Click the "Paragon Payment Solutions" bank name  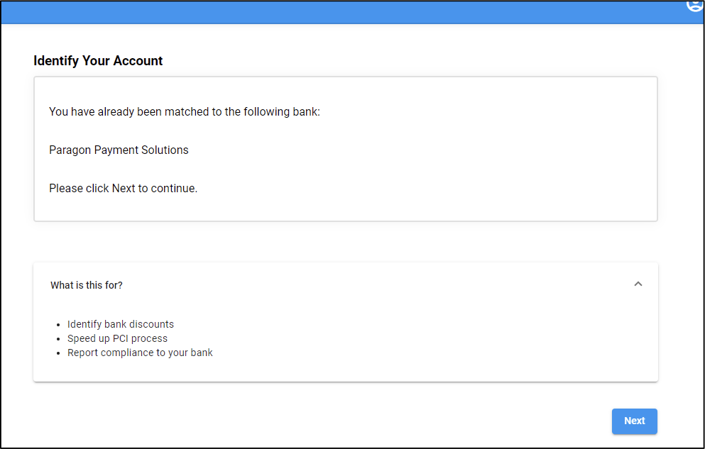(x=119, y=150)
